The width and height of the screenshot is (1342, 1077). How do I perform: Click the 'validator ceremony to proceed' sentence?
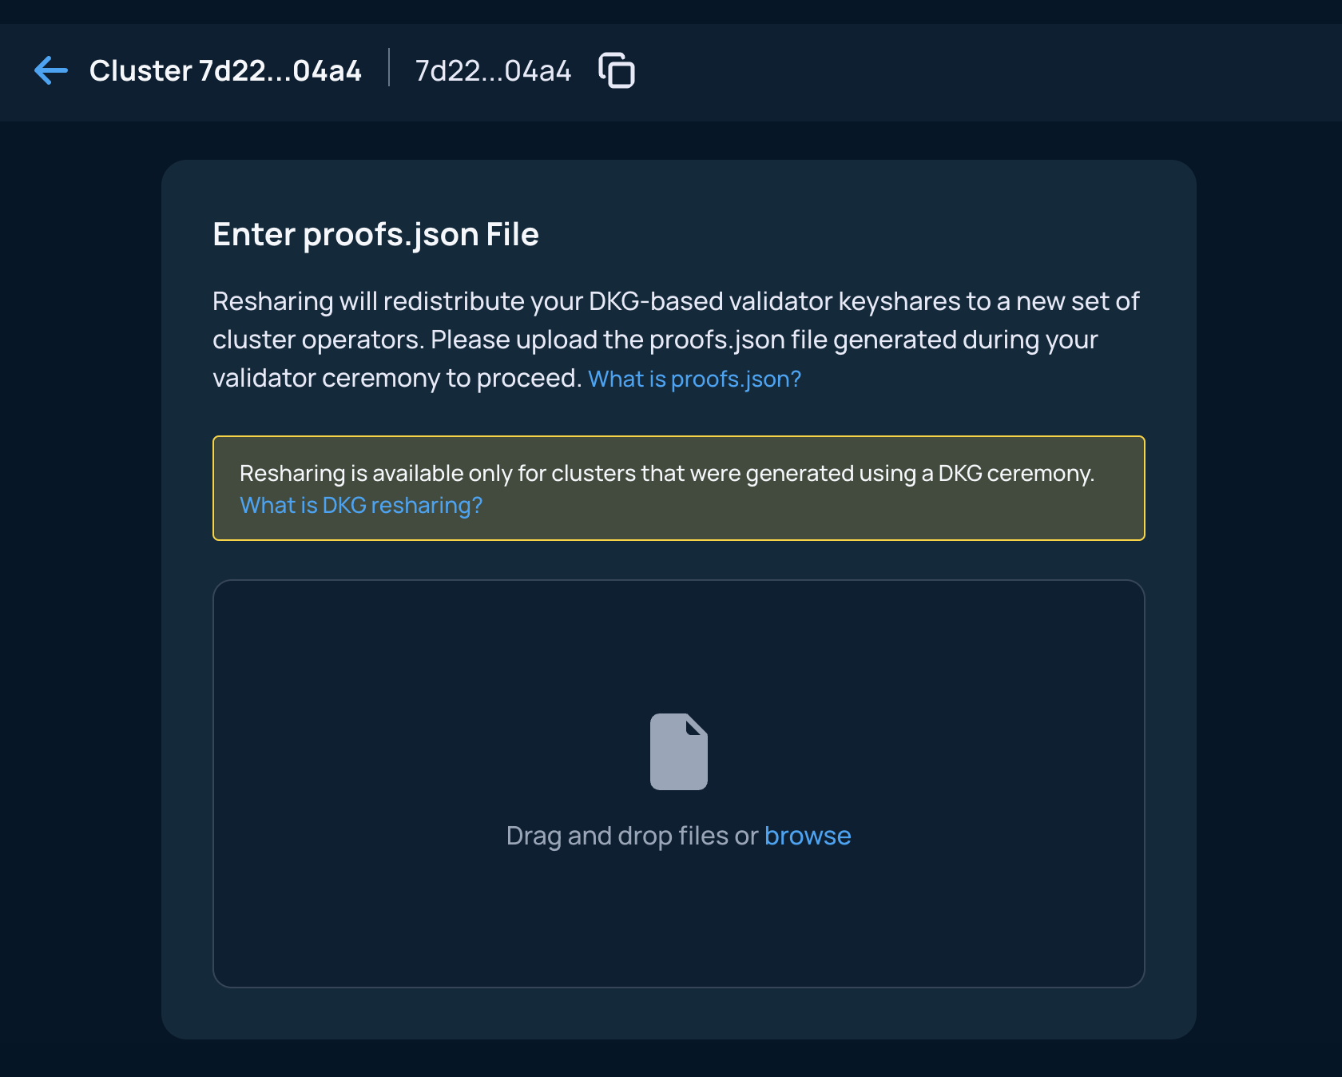397,378
